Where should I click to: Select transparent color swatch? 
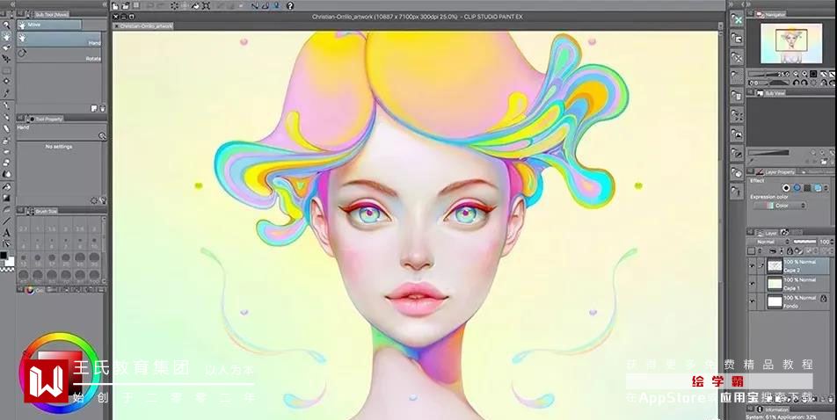[6, 270]
